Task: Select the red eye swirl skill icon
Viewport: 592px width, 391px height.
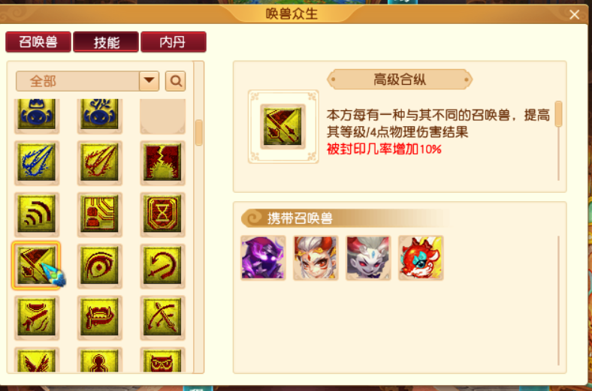Action: (x=100, y=266)
